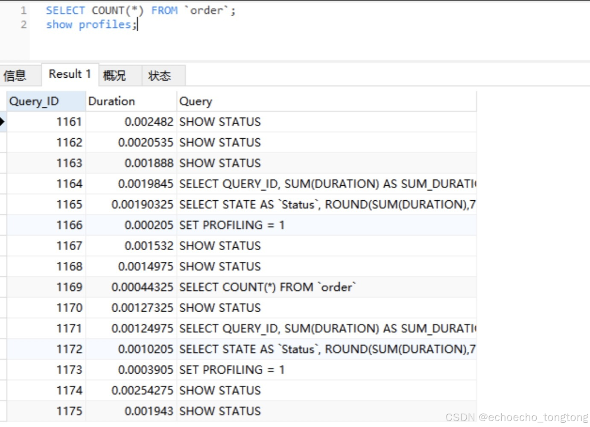
Task: Place cursor on the SELECT COUNT(*) line
Action: 141,10
